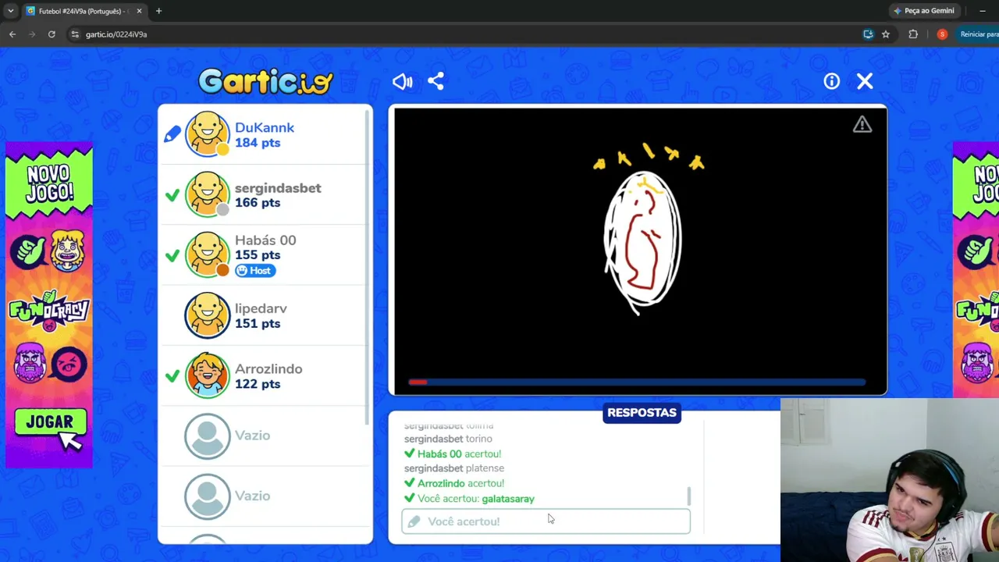Click the NOVO JOGO left ad heading
Screen dimensions: 999x562
50,183
